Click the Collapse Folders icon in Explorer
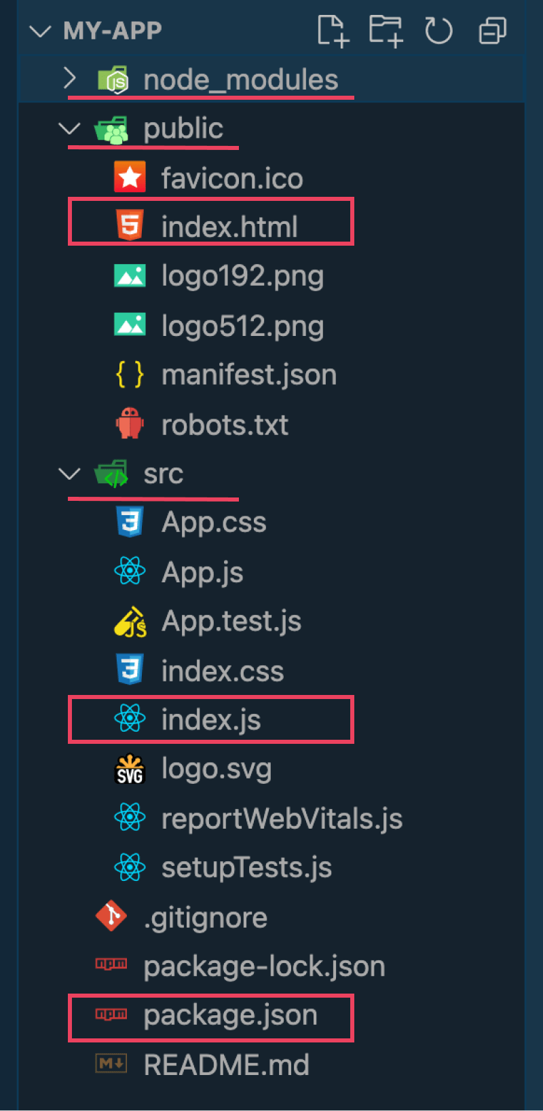 [x=491, y=31]
